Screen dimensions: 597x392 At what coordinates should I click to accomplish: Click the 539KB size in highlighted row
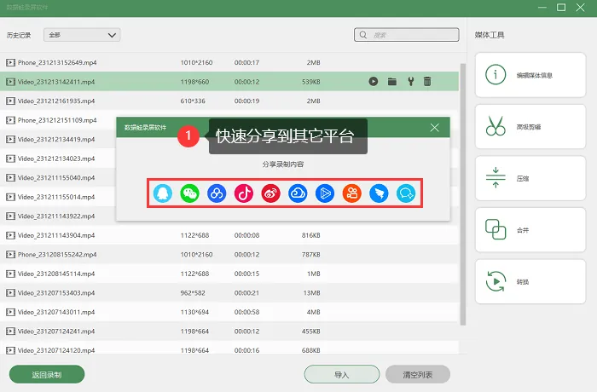[x=311, y=82]
